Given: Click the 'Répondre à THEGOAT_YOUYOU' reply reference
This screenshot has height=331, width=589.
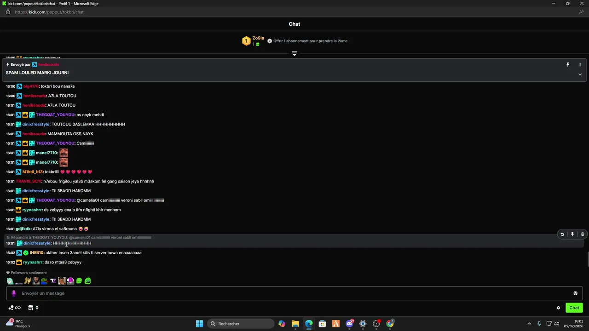Looking at the screenshot, I should 79,238.
